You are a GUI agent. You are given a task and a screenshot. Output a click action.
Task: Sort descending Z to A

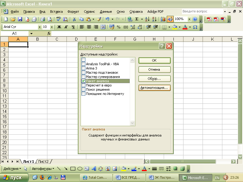point(154,19)
